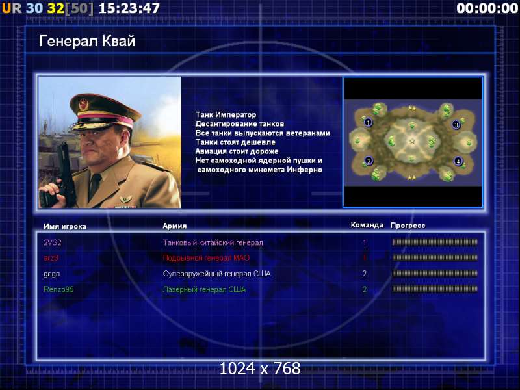Click 'Супероружейный генерал США' army entry

tap(217, 274)
